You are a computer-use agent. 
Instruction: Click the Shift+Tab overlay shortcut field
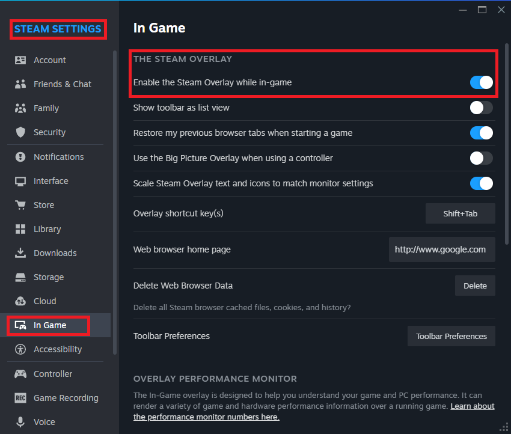460,213
